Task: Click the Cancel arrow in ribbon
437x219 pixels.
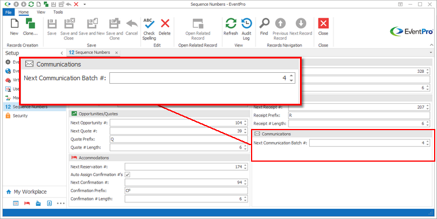Action: (131, 27)
